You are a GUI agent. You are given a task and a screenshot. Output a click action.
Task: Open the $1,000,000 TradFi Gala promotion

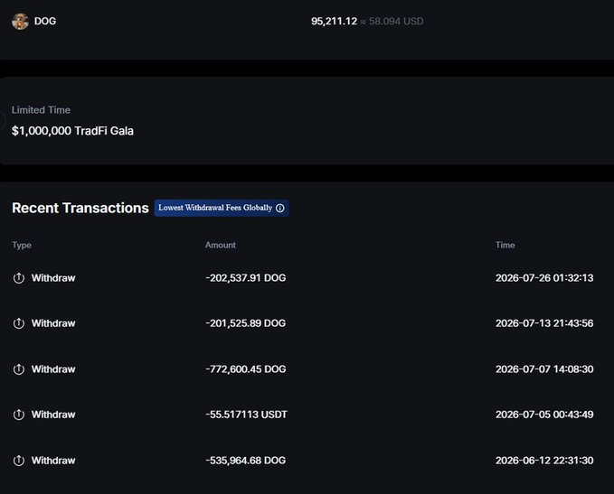coord(72,131)
